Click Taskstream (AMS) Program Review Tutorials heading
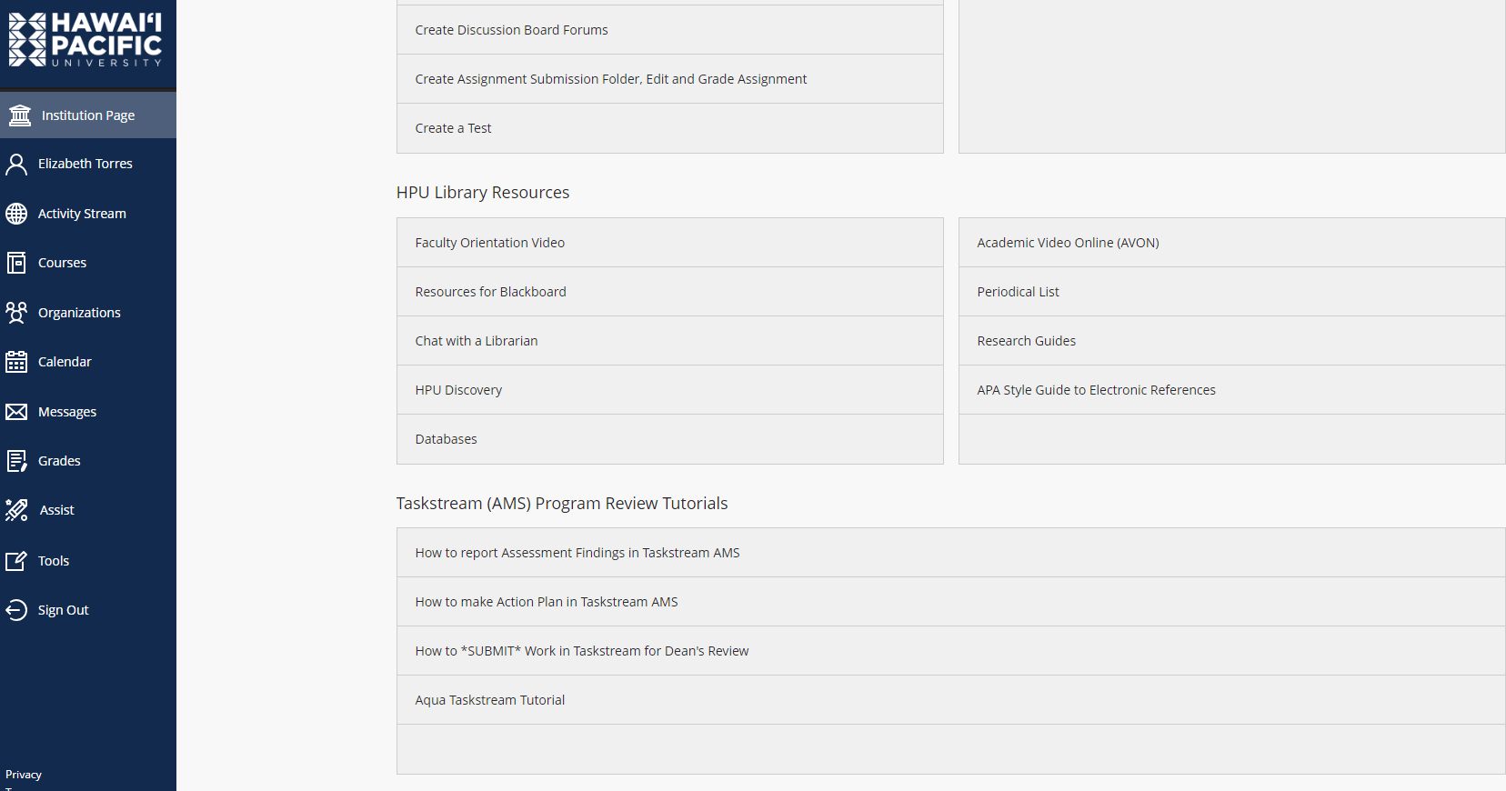The width and height of the screenshot is (1506, 791). [x=562, y=504]
